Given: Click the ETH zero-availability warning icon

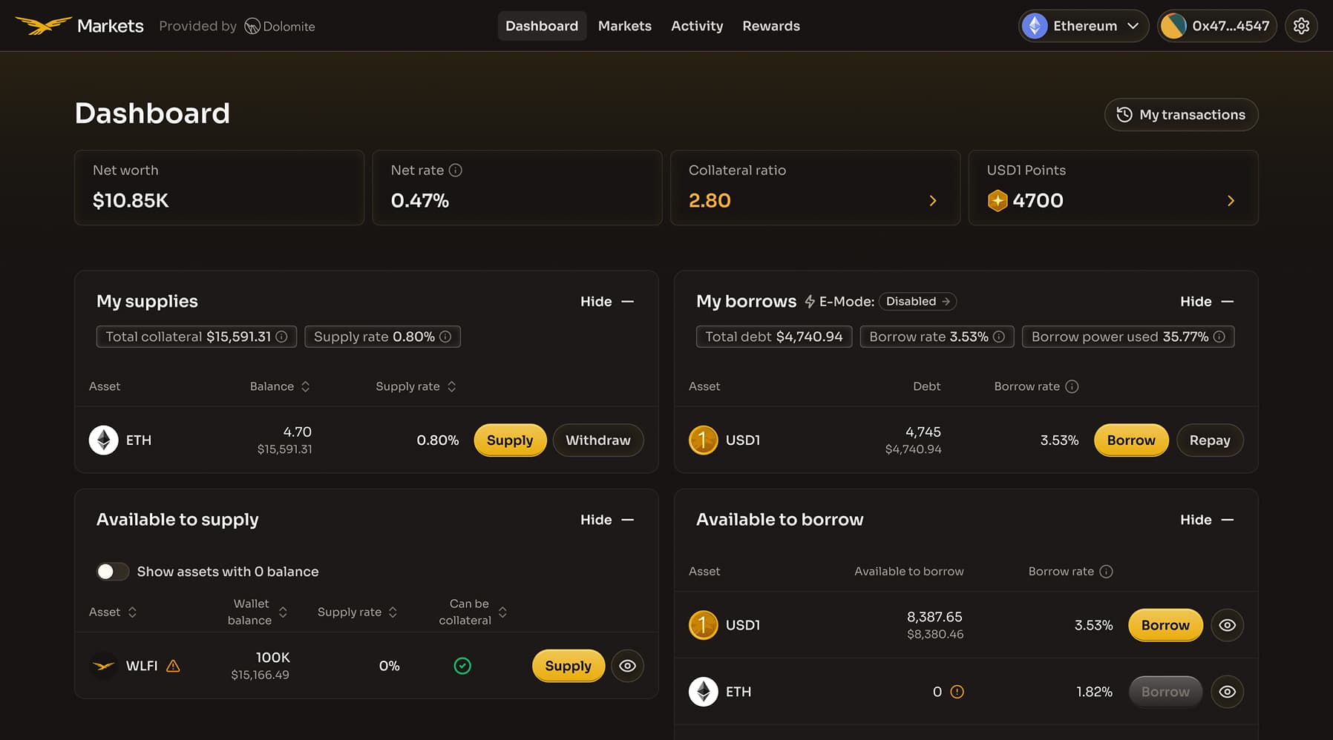Looking at the screenshot, I should pos(957,692).
